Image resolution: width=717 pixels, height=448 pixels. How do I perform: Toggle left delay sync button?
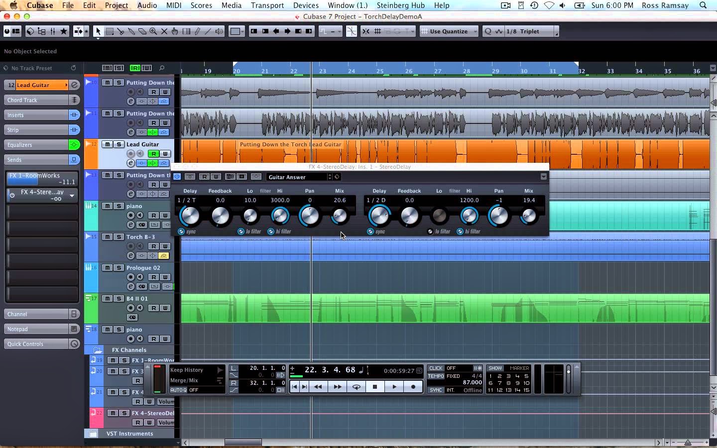pos(181,231)
